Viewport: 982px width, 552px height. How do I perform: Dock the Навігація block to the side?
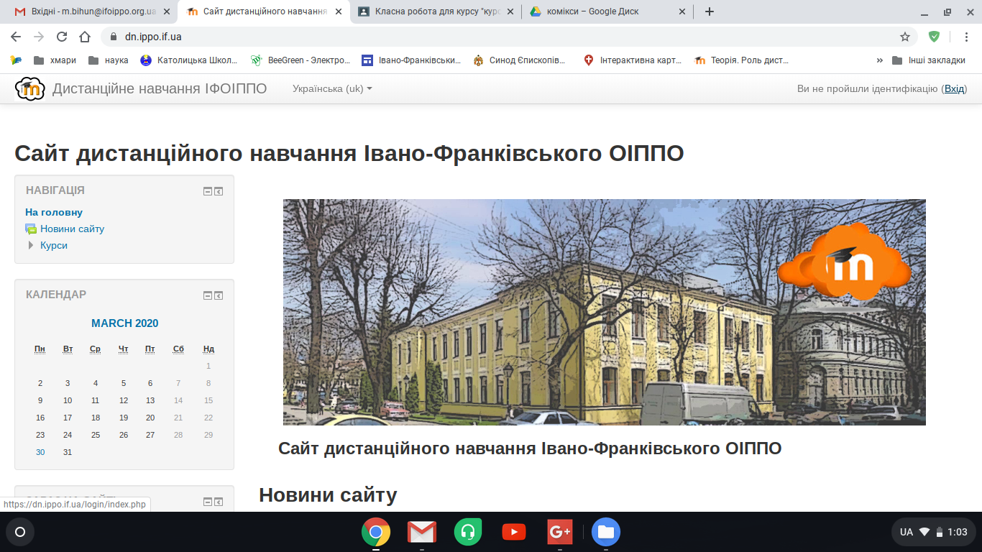tap(219, 191)
